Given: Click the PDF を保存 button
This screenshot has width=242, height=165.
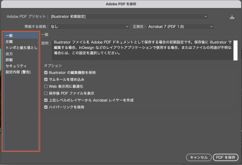Looking at the screenshot, I should 226,157.
